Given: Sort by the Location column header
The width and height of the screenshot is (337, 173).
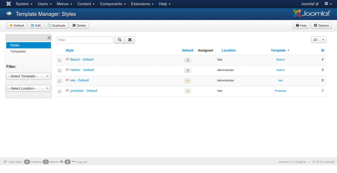Looking at the screenshot, I should click(229, 50).
